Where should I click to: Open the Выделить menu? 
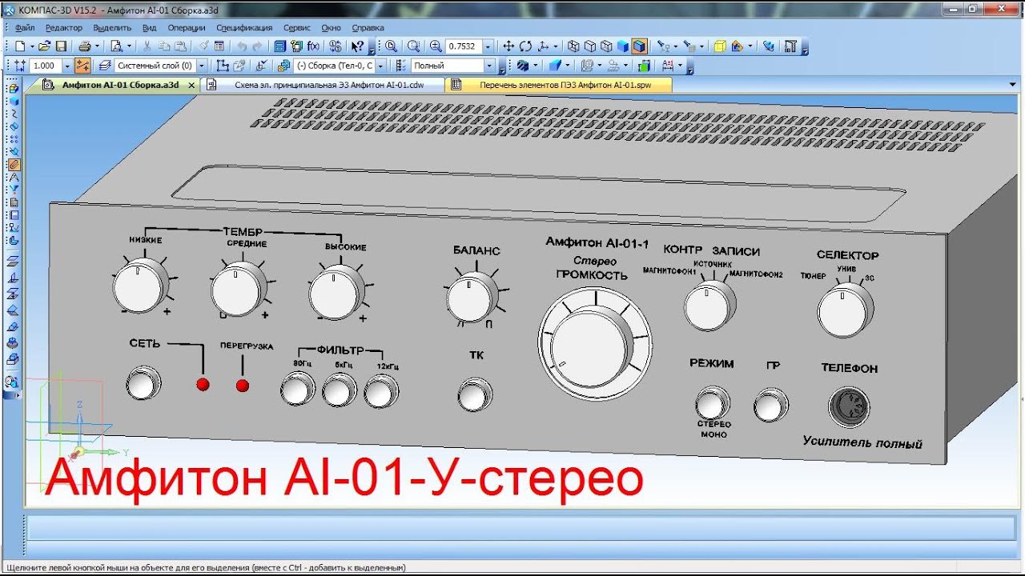click(x=112, y=27)
